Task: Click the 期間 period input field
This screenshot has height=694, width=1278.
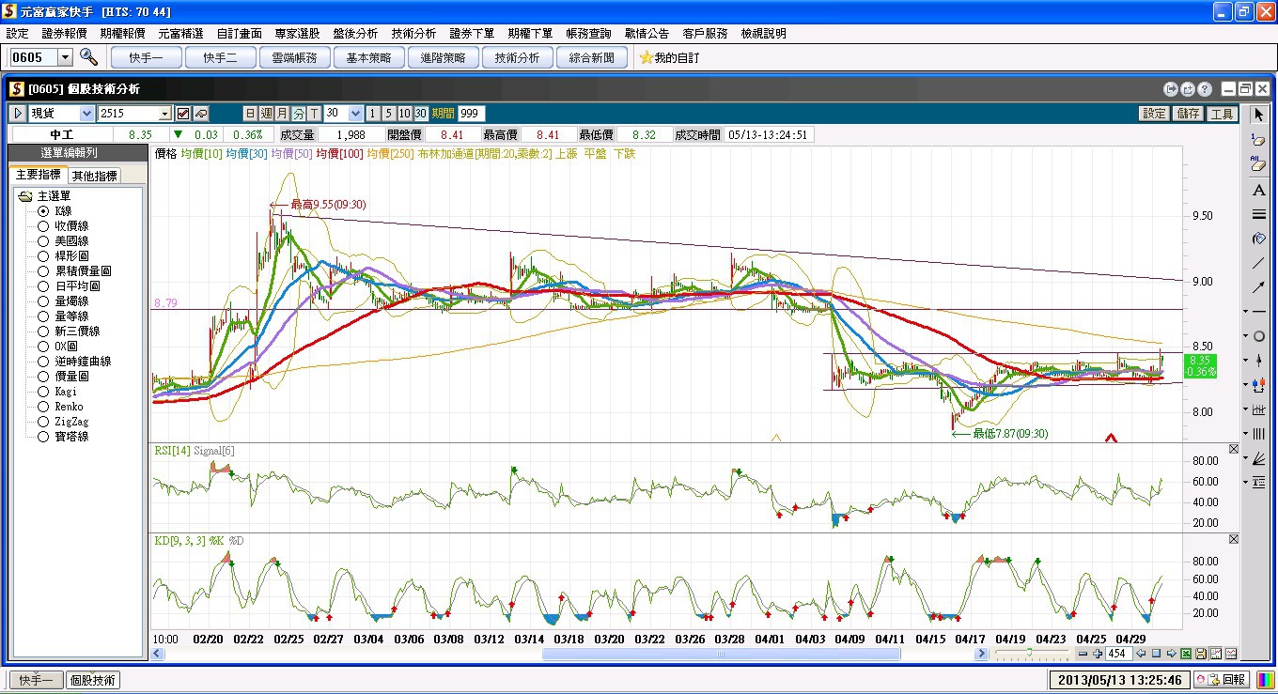Action: tap(470, 114)
